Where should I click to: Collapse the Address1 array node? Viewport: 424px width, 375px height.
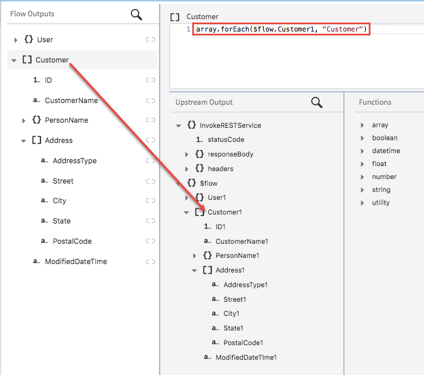click(x=195, y=270)
